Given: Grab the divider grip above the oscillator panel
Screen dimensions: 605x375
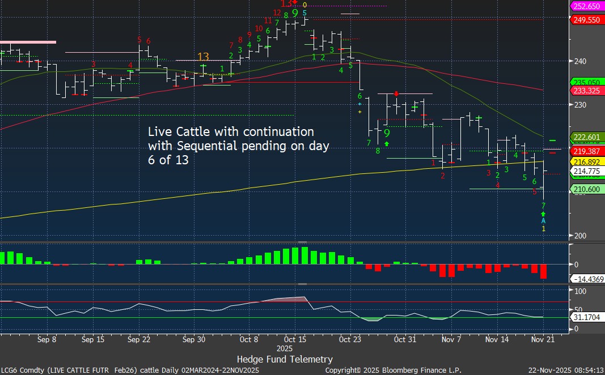Looking at the screenshot, I should tap(302, 284).
